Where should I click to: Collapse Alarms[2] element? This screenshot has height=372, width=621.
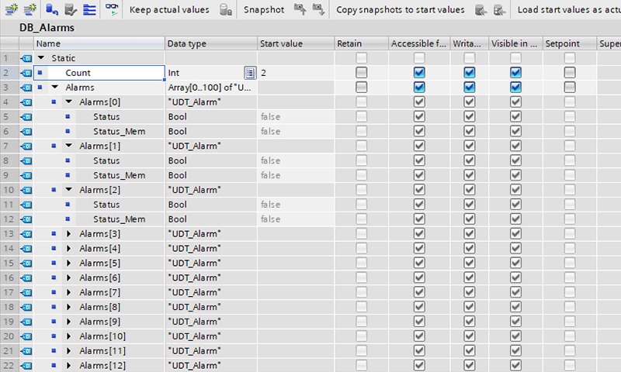point(69,189)
